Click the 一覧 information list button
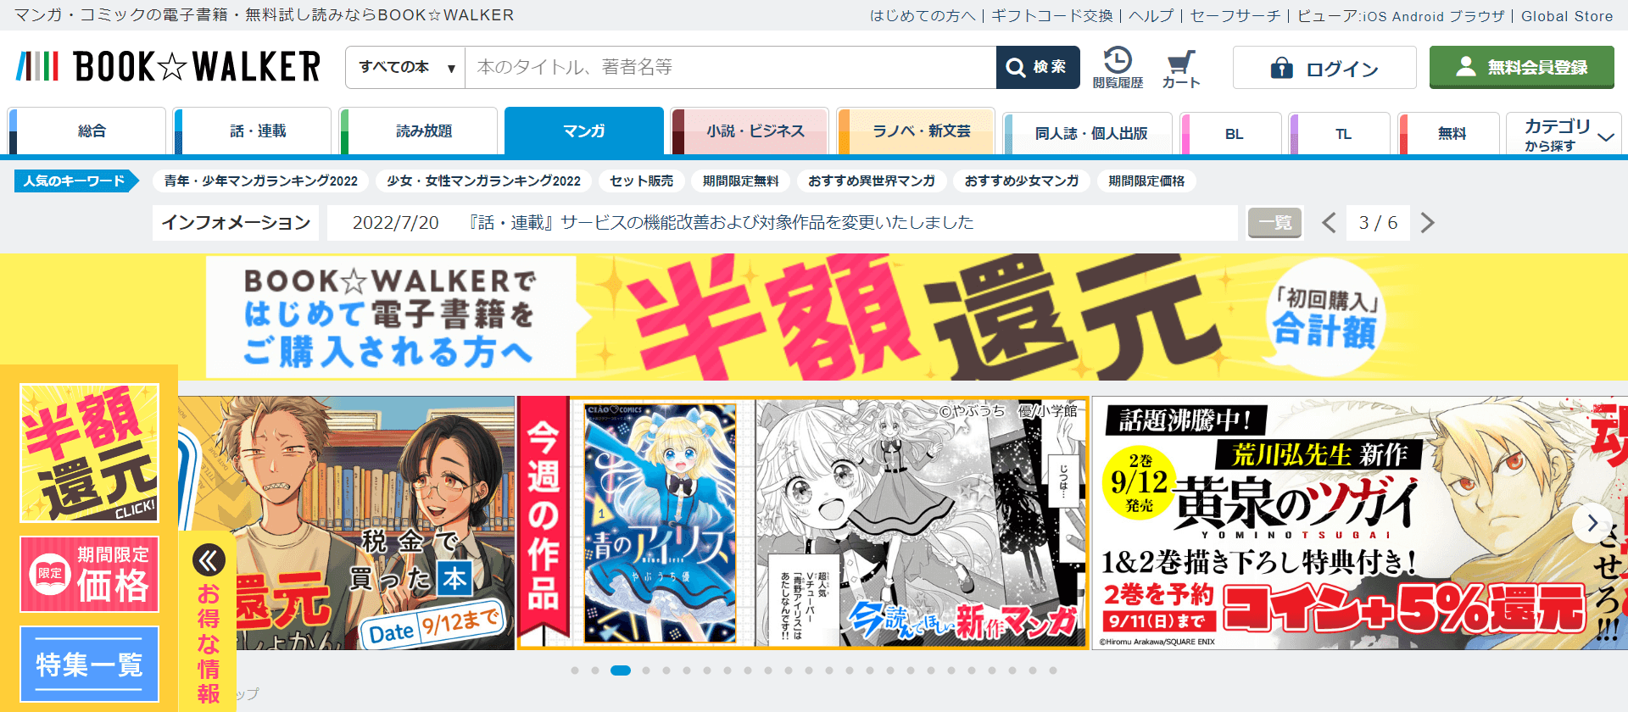 pyautogui.click(x=1274, y=223)
